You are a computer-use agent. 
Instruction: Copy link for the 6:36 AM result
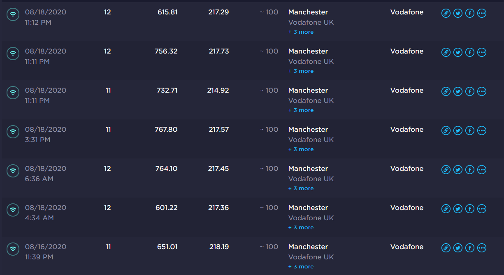coord(446,170)
